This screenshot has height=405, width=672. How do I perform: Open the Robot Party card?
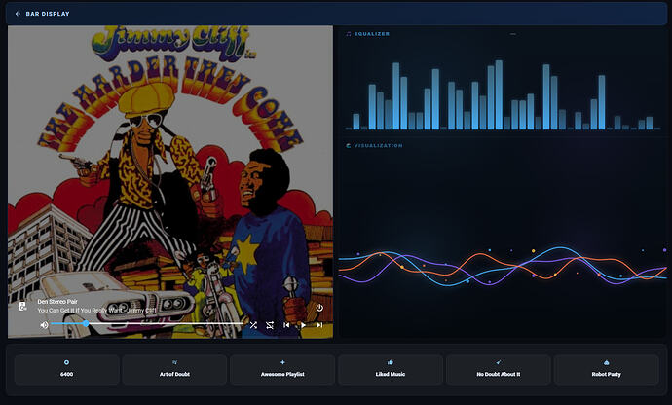[x=607, y=369]
